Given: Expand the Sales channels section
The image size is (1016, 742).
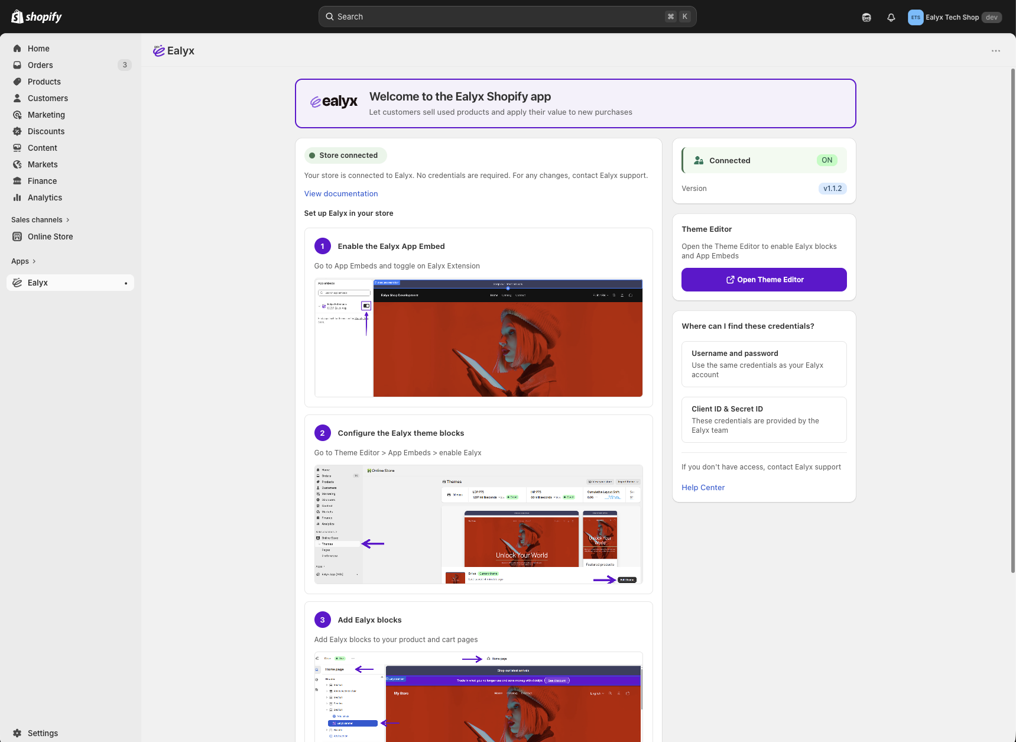Looking at the screenshot, I should pyautogui.click(x=40, y=220).
